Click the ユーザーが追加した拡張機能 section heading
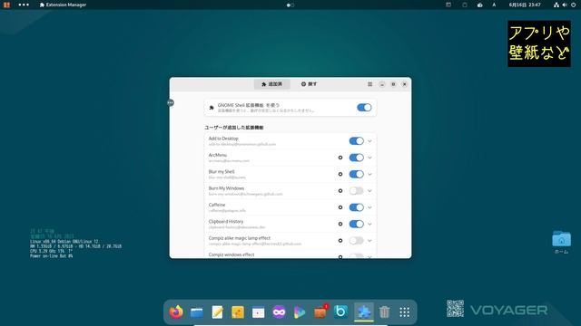Image resolution: width=581 pixels, height=326 pixels. pyautogui.click(x=234, y=128)
